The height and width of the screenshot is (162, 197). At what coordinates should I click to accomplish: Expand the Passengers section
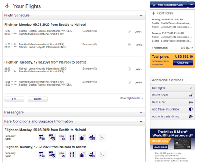tap(141, 112)
